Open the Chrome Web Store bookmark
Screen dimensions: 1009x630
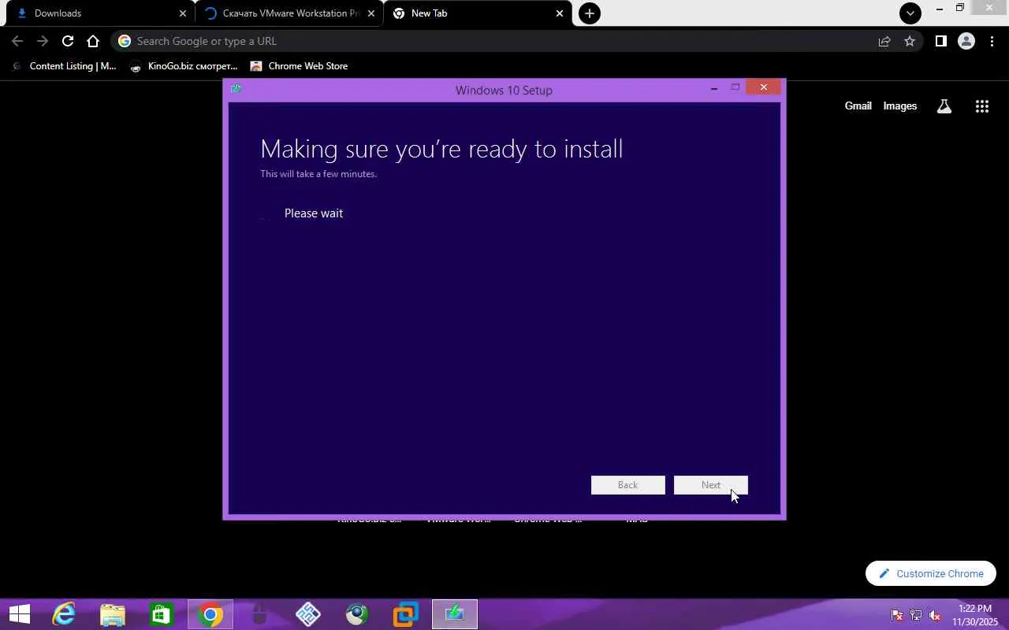pyautogui.click(x=299, y=66)
